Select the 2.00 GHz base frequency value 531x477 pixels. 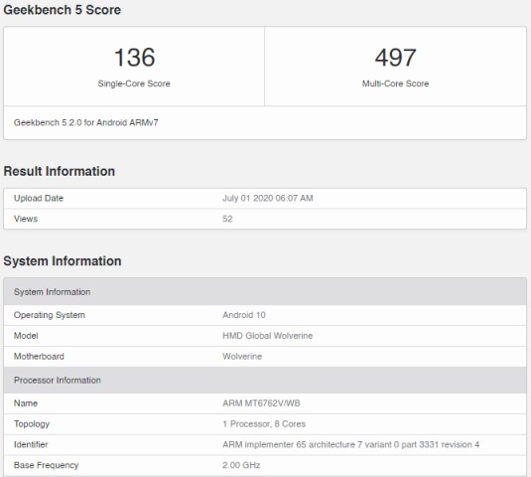pos(241,465)
